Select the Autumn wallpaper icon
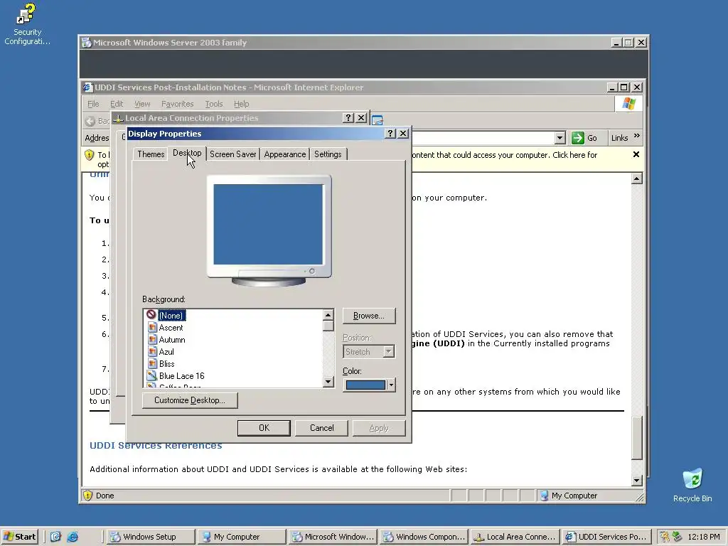 point(152,340)
